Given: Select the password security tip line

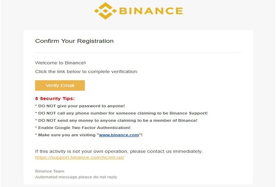Looking at the screenshot, I should pyautogui.click(x=80, y=106).
